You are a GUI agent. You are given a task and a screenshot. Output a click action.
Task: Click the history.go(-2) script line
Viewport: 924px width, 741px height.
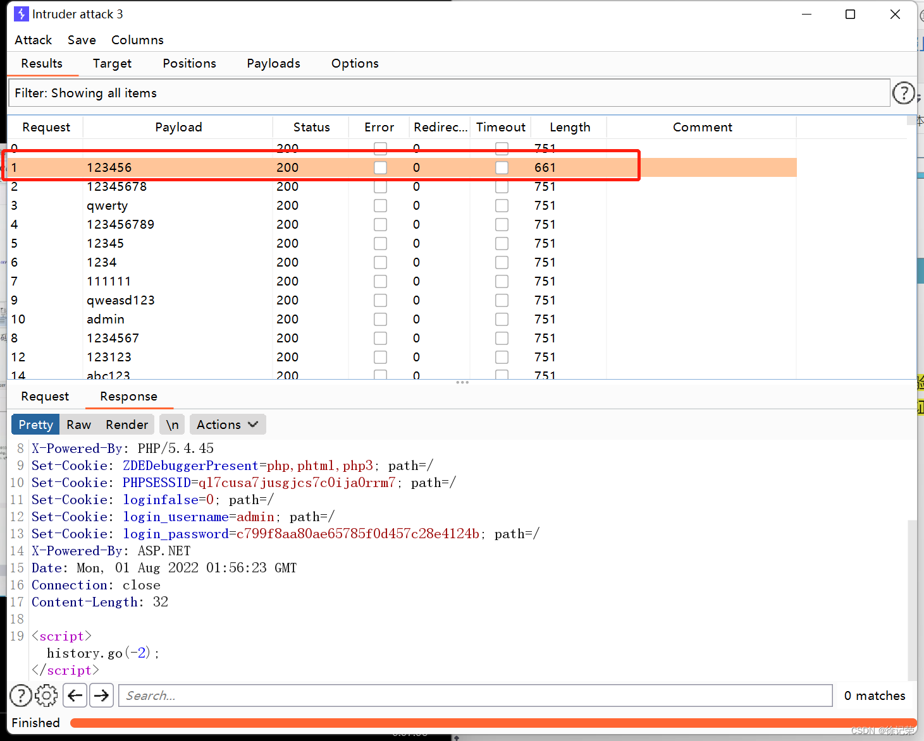(102, 653)
